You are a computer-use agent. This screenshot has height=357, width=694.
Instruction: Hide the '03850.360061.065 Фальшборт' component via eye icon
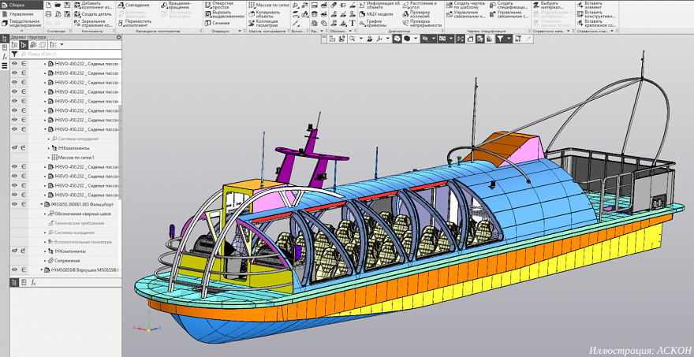pyautogui.click(x=14, y=204)
